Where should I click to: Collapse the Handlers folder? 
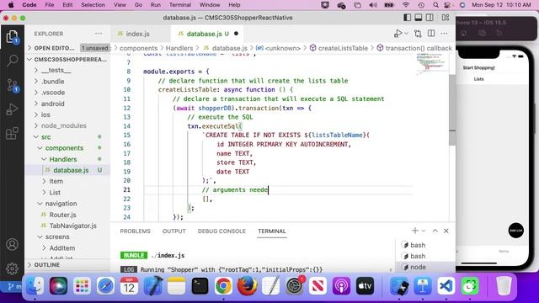(62, 159)
